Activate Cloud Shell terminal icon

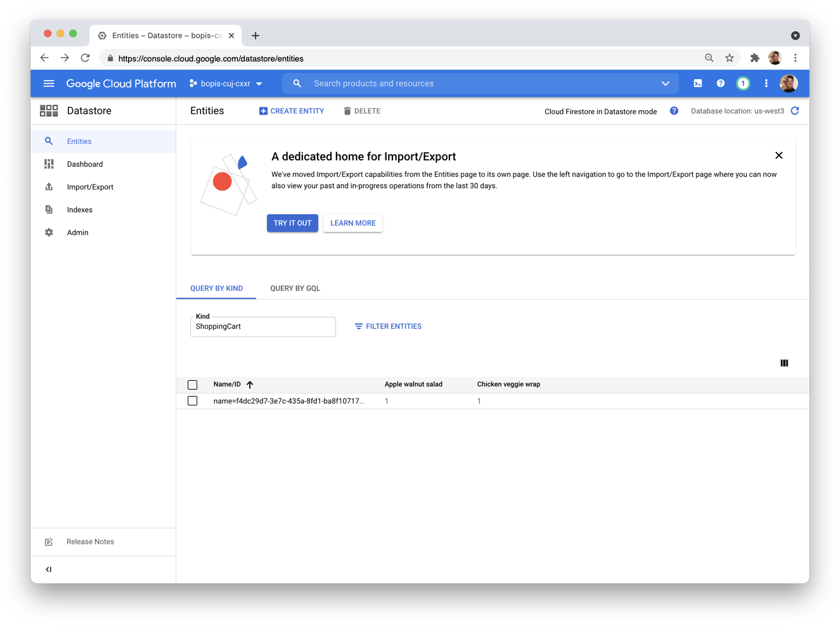(697, 84)
